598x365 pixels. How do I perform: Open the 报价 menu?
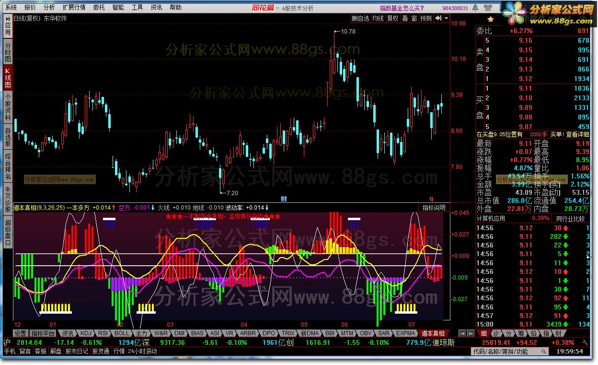coord(30,7)
